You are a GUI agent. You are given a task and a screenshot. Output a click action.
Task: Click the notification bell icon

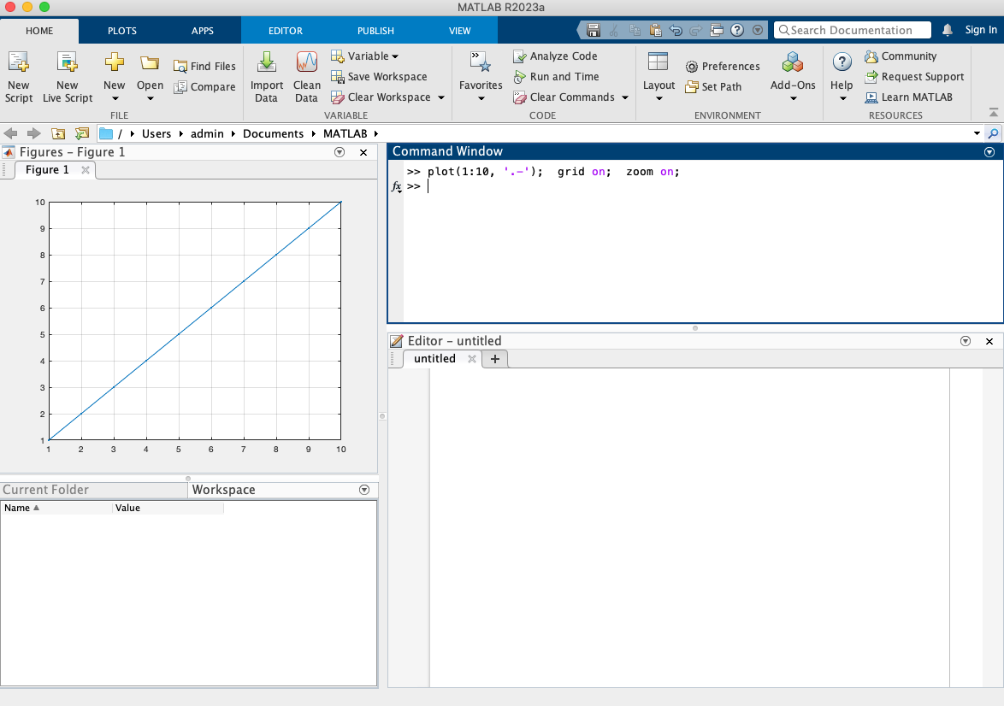(x=948, y=30)
